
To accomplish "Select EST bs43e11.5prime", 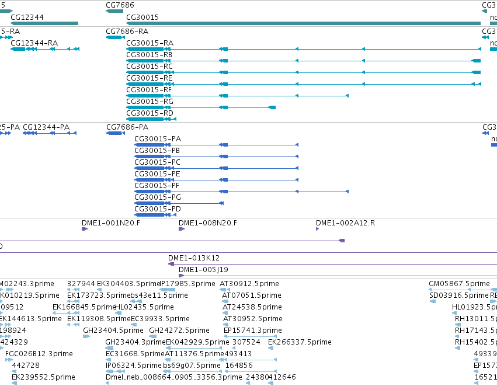I will (x=159, y=295).
